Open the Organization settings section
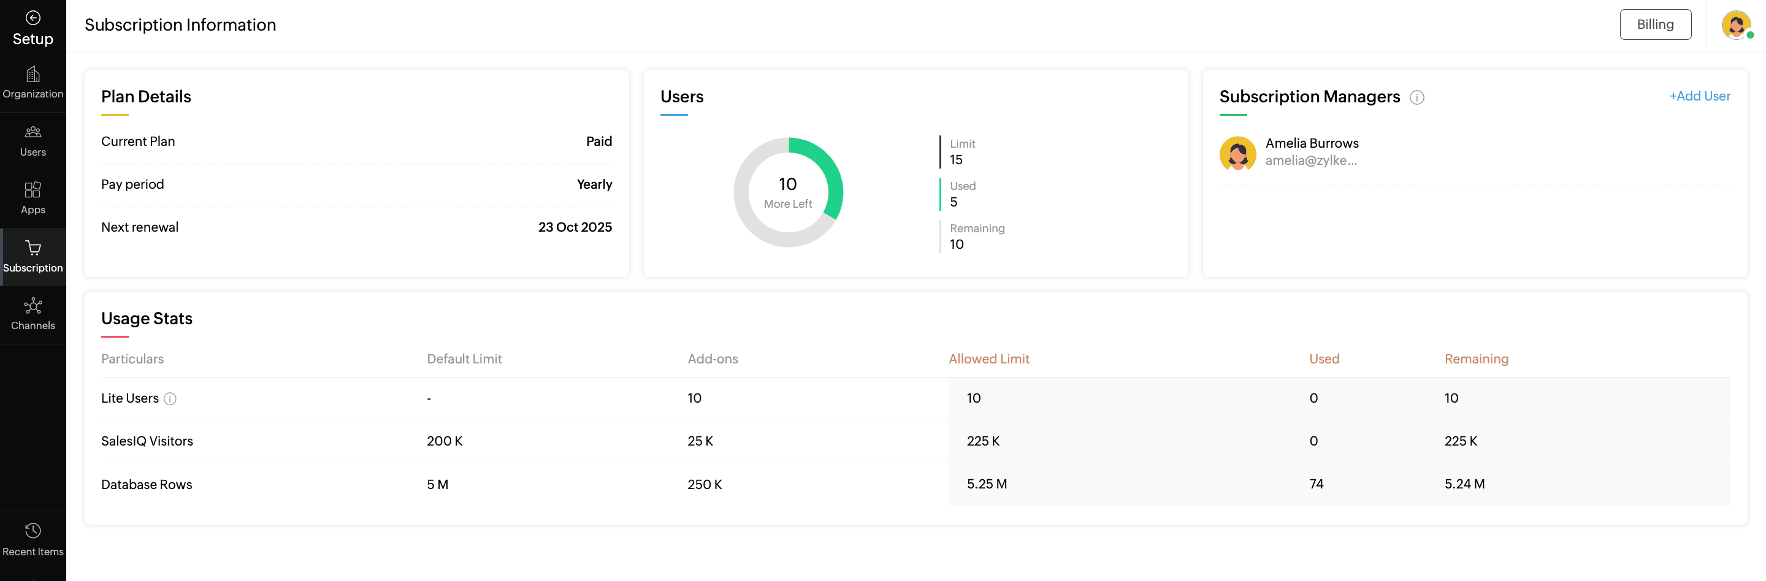 33,82
